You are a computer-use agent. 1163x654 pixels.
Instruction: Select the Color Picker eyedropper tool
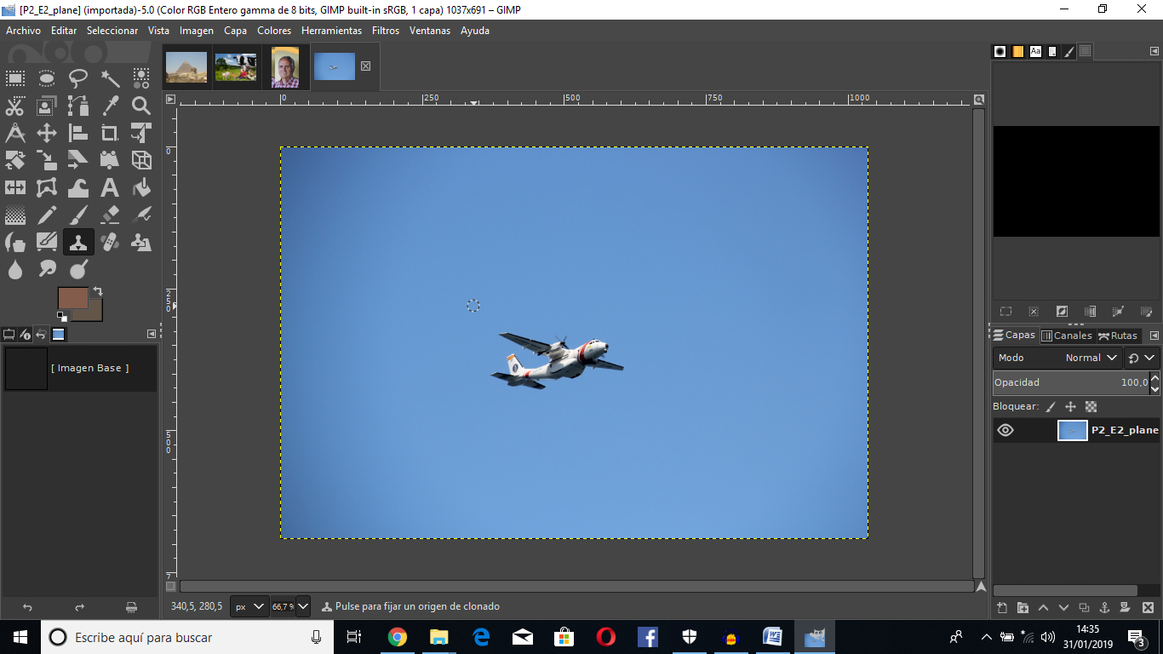pos(110,106)
